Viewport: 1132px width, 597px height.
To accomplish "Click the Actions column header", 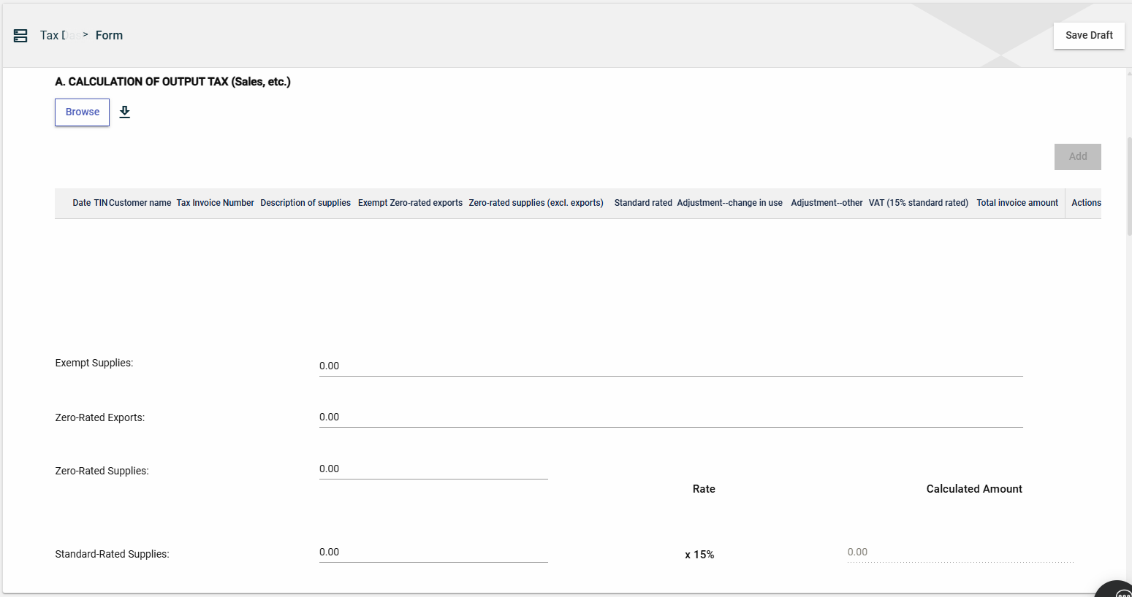I will [x=1085, y=203].
